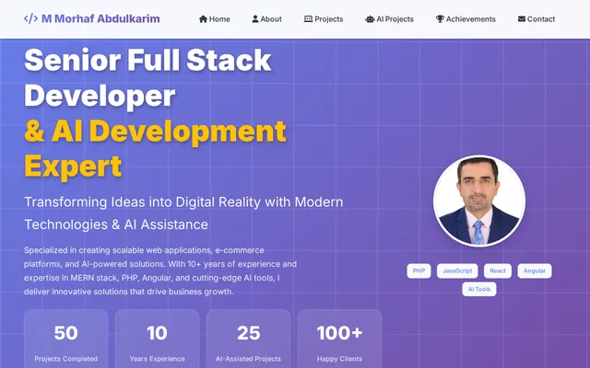Open the Home nav label

219,19
